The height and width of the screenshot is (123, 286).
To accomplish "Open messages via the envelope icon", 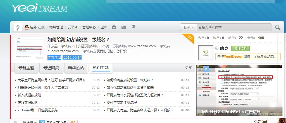I will click(x=124, y=28).
